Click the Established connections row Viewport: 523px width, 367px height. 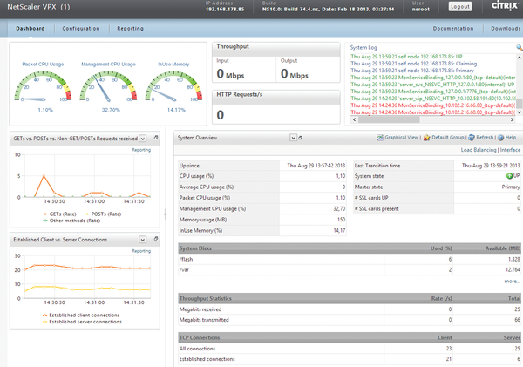point(350,359)
